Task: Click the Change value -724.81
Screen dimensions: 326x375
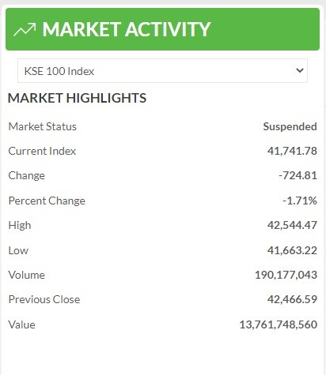Action: click(298, 175)
